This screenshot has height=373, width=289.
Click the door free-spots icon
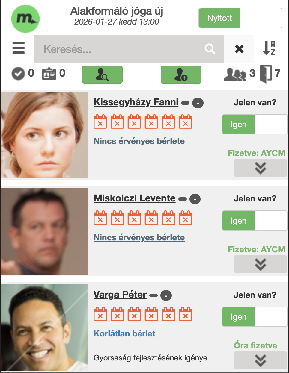click(x=266, y=74)
